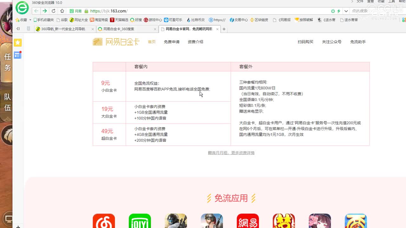Screen dimensions: 406x228
Task: Open the browser home page button
Action: [62, 11]
